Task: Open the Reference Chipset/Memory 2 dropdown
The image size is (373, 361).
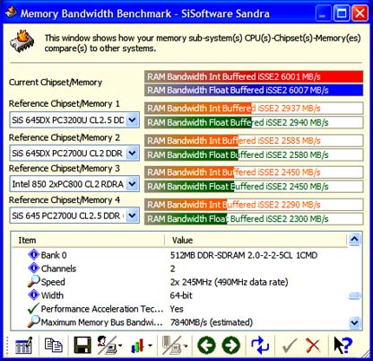Action: coord(132,154)
